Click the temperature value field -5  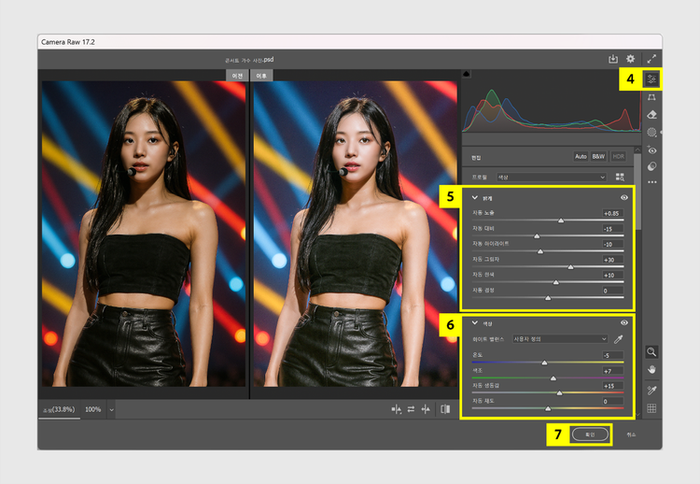612,356
